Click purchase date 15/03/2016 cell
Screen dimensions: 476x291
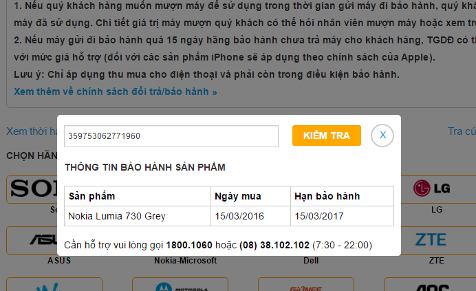(x=251, y=216)
